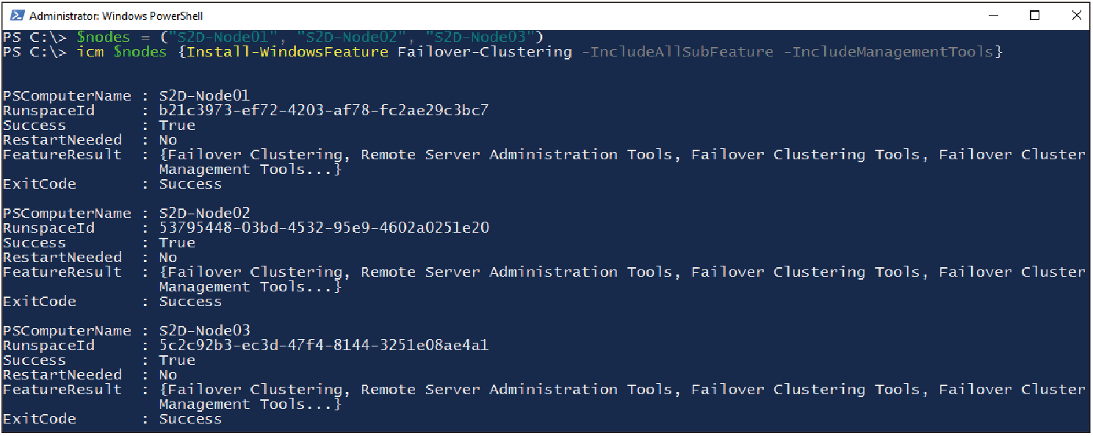Viewport: 1093px width, 436px height.
Task: Click the -IncludeAllSubFeature parameter
Action: click(x=677, y=52)
